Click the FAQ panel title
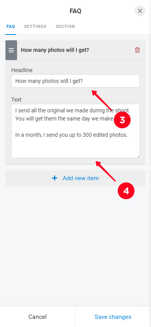Viewport: 151px width, 327px height. (x=75, y=11)
